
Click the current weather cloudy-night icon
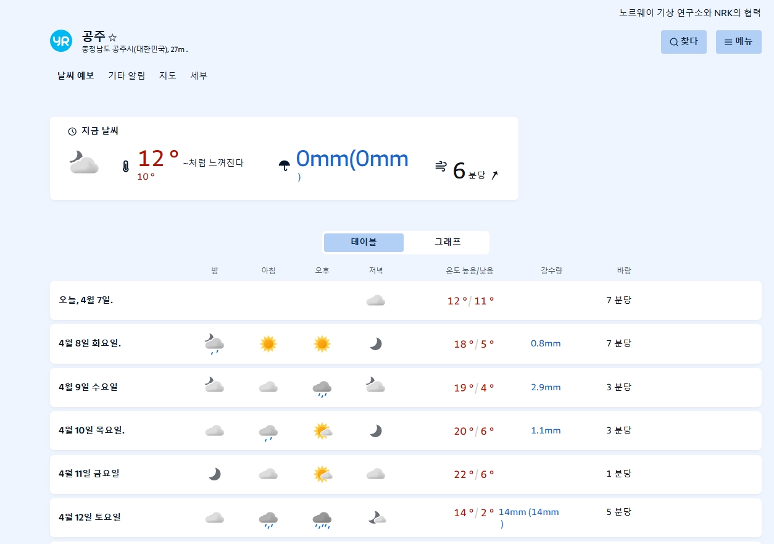pyautogui.click(x=84, y=162)
